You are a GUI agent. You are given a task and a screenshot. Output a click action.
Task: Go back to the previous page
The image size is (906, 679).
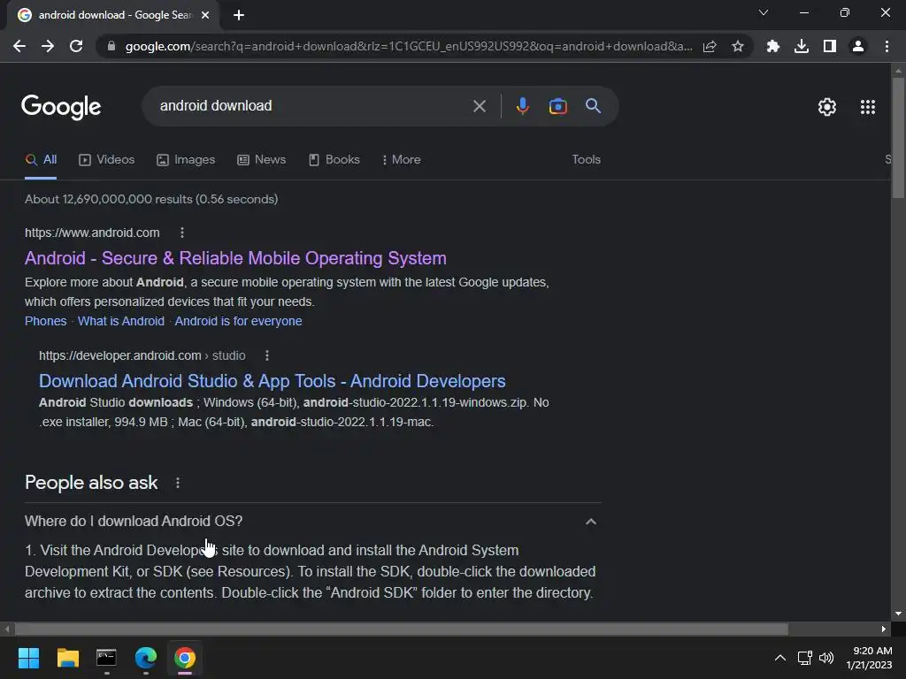coord(19,46)
